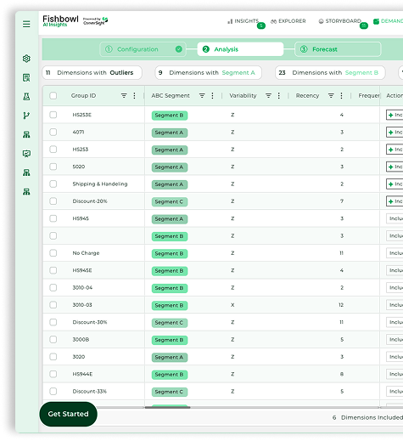Click the Demand icon
The image size is (403, 441).
376,21
